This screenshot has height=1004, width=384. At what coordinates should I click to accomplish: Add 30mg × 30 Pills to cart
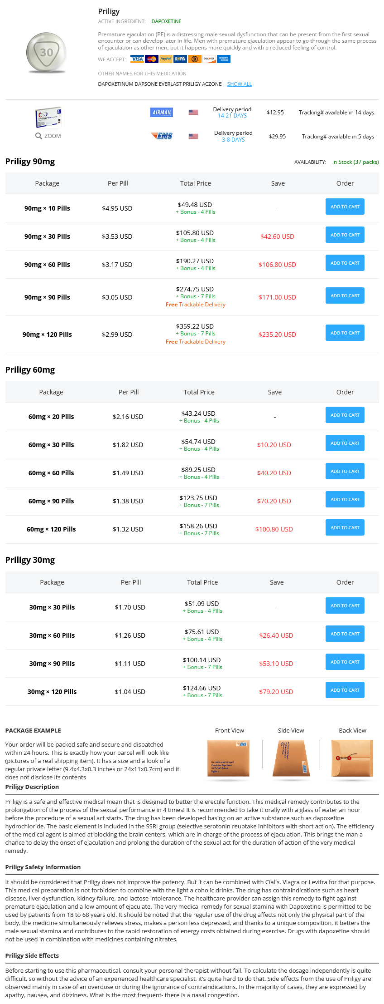345,605
